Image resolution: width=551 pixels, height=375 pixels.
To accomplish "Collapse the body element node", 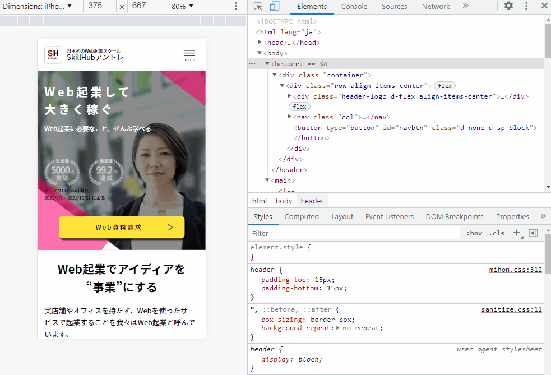I will tap(260, 53).
